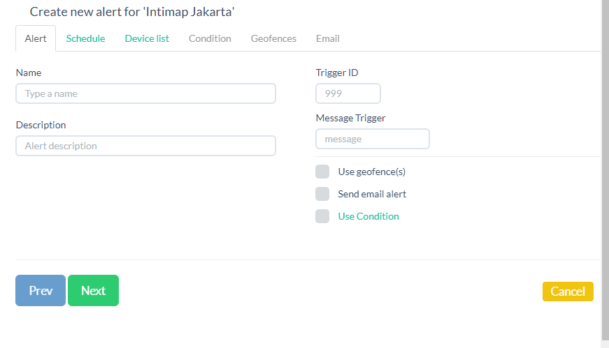Switch to the Email tab
609x348 pixels.
click(x=327, y=38)
